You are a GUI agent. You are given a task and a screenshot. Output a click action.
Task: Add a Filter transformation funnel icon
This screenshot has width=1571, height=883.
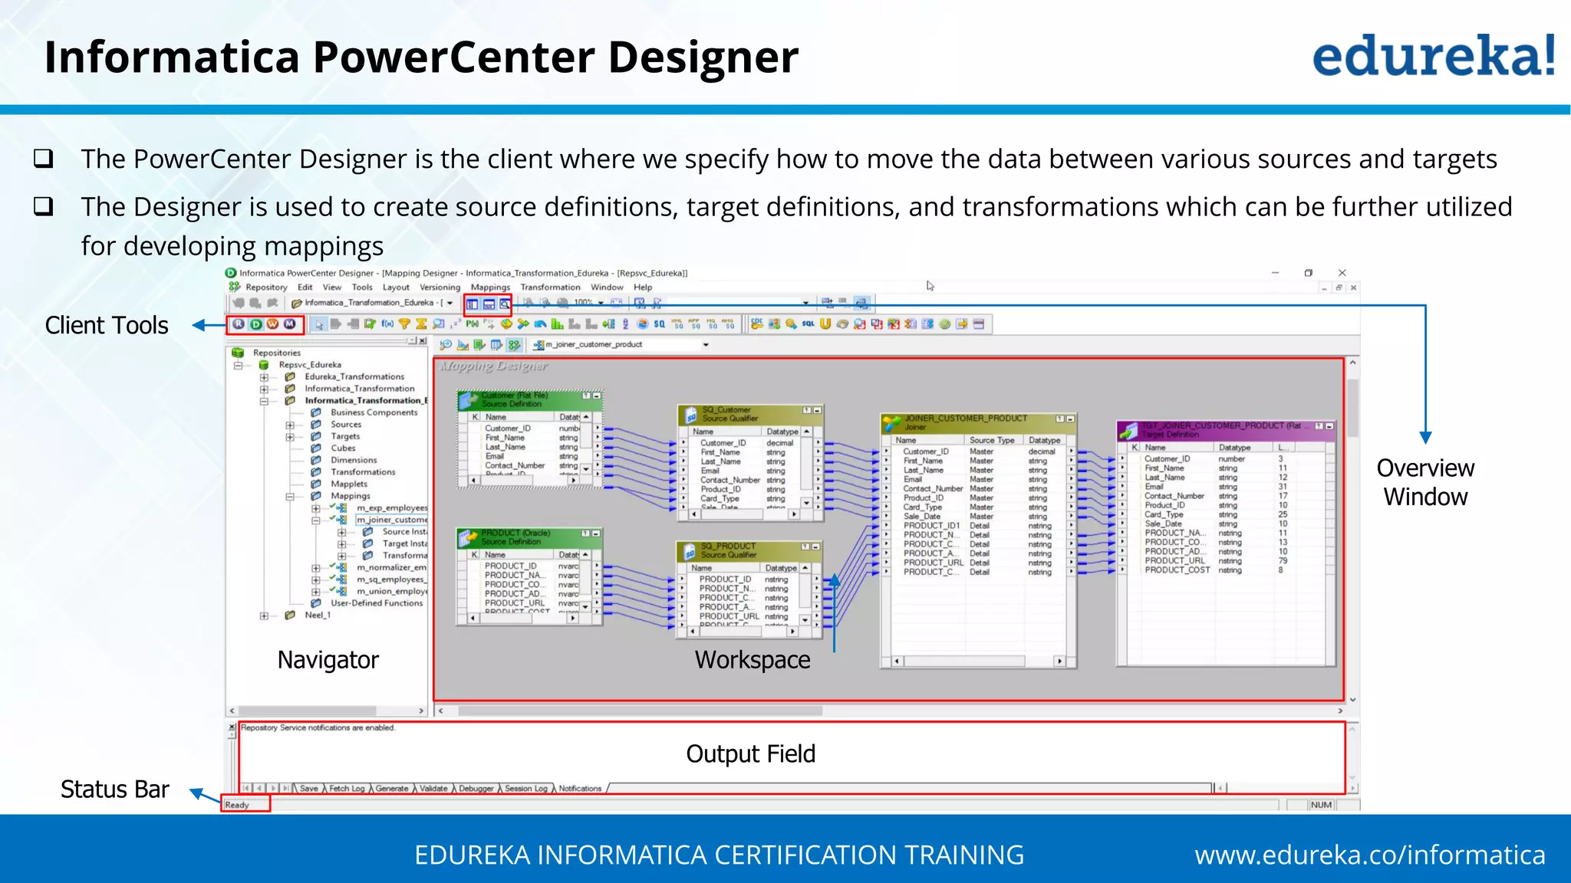404,324
